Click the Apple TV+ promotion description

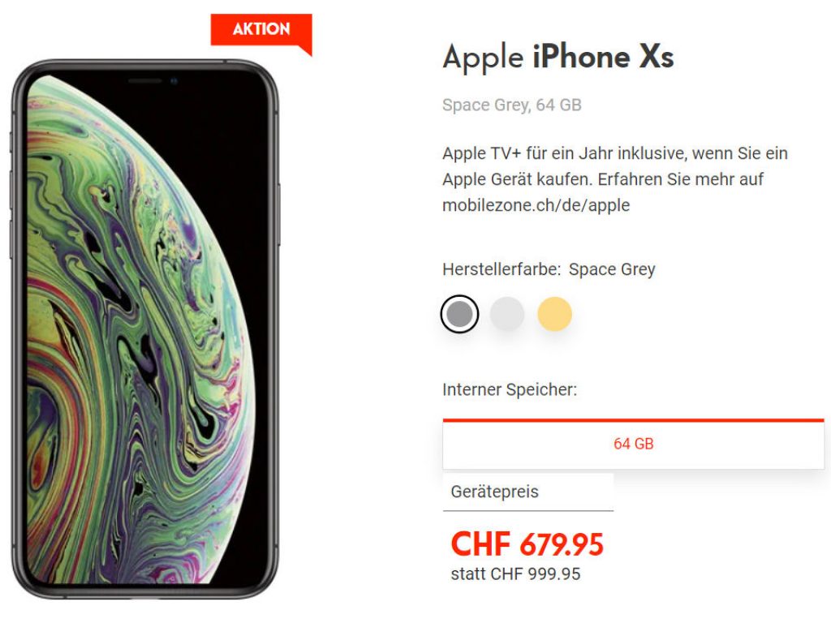point(615,179)
